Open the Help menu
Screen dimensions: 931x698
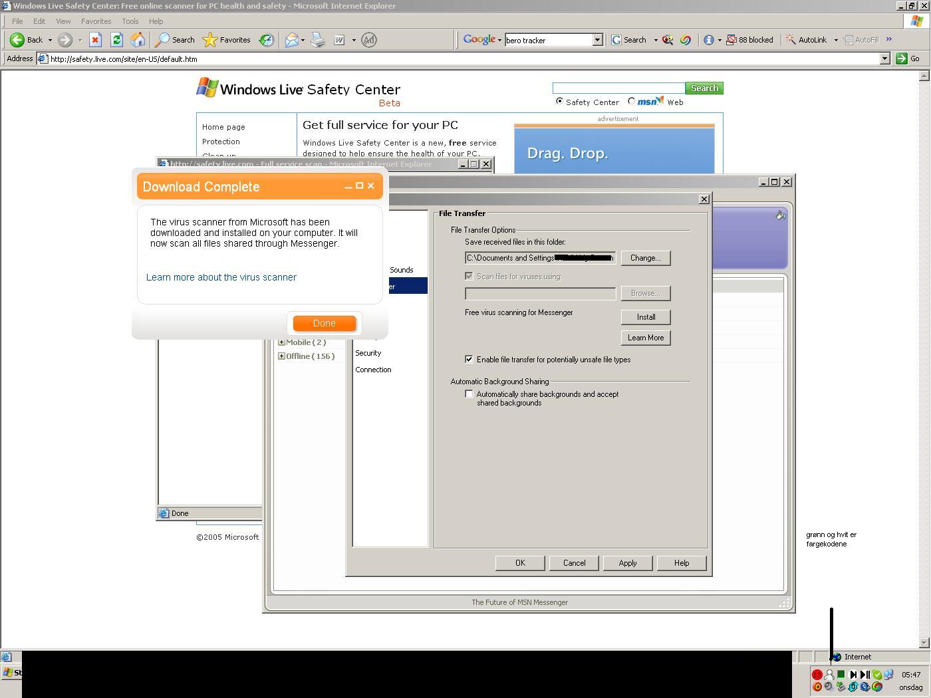tap(156, 21)
